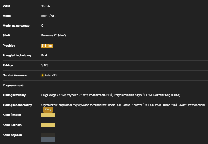Click the Model na serwerze value 9

click(x=42, y=26)
